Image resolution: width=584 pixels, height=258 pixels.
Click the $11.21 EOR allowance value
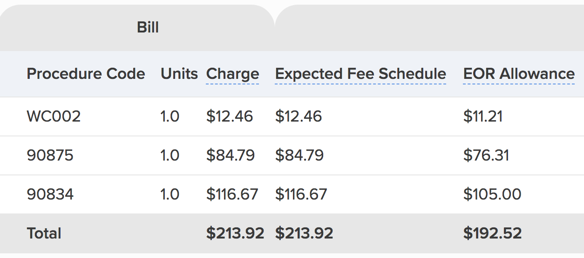(483, 116)
